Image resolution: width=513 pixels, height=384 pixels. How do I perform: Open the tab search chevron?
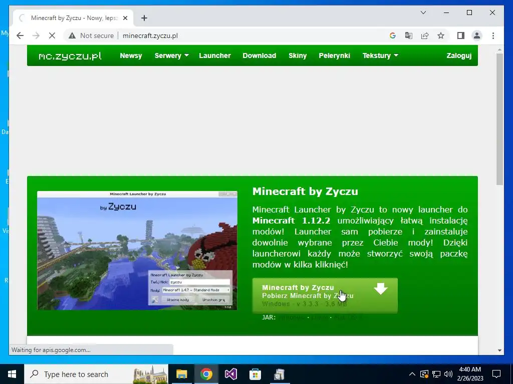click(x=423, y=12)
